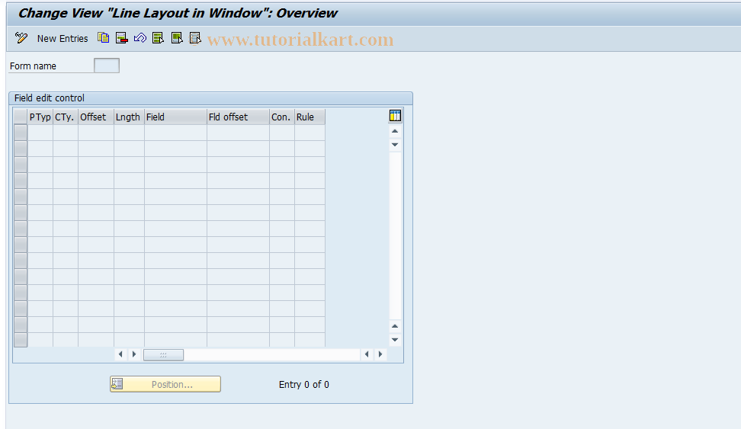Screen dimensions: 741x429
Task: Click the Rule column header
Action: tap(310, 117)
